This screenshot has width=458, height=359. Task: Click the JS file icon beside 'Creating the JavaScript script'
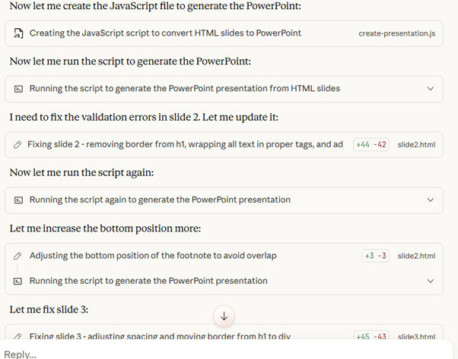pyautogui.click(x=18, y=33)
